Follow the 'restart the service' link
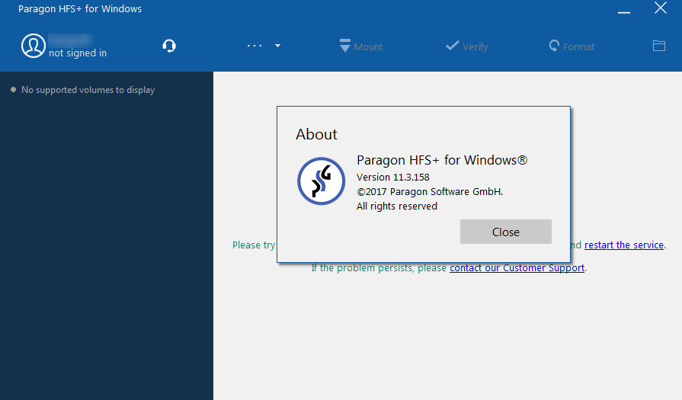This screenshot has height=400, width=682. (624, 245)
